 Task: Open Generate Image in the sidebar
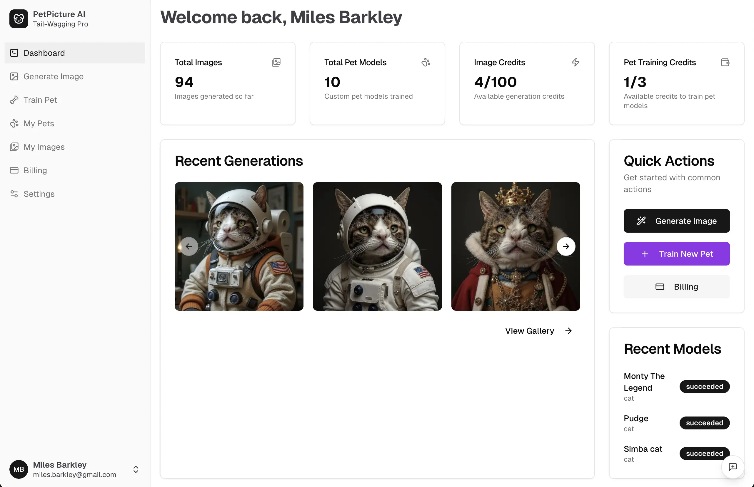tap(54, 77)
